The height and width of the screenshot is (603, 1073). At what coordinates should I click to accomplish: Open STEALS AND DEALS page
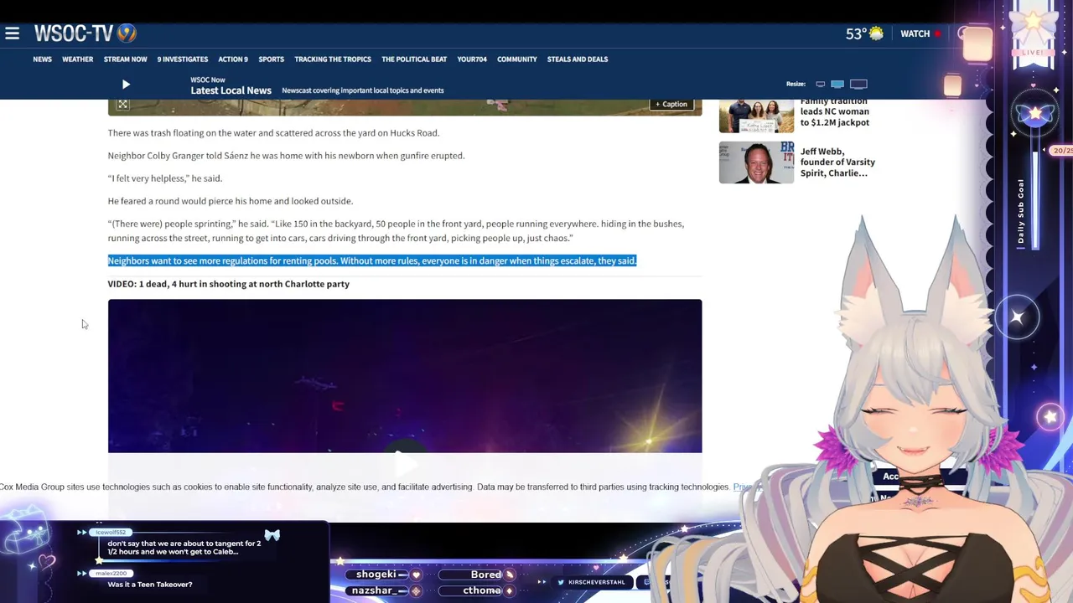coord(578,59)
